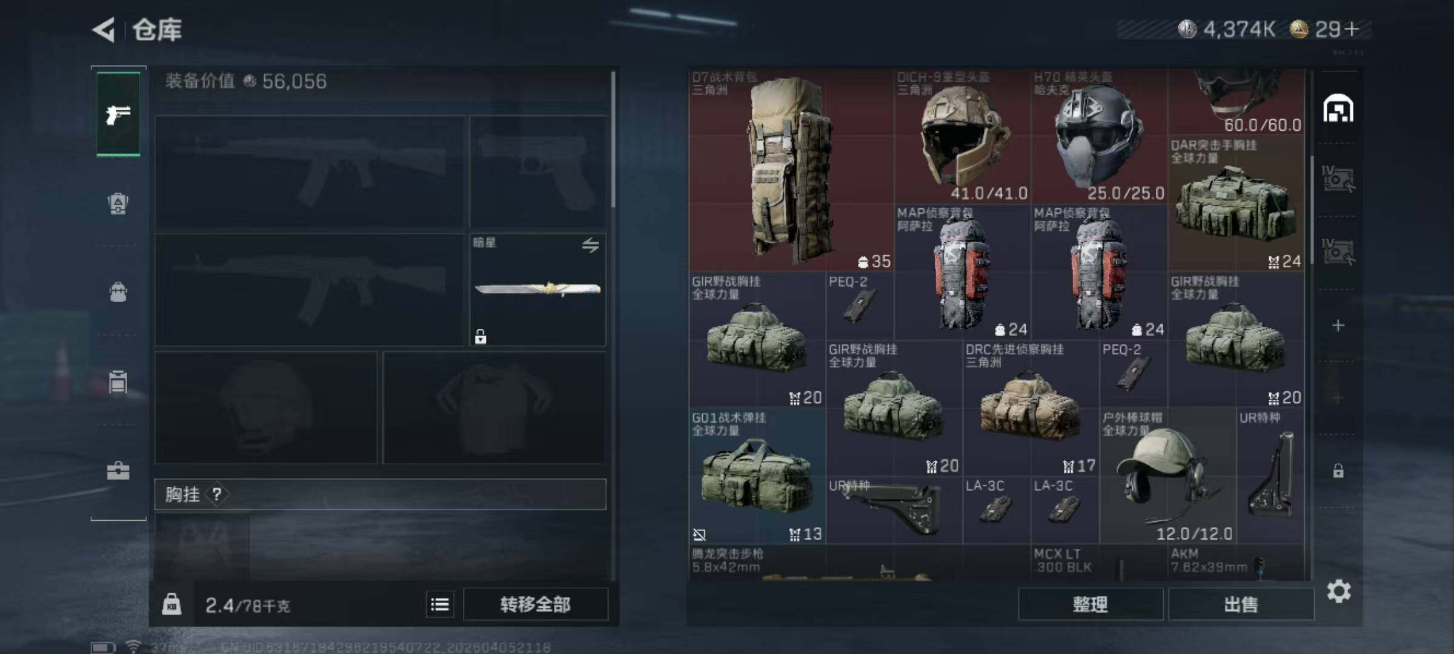
Task: Select the first IV expansion box icon
Action: [x=1338, y=179]
